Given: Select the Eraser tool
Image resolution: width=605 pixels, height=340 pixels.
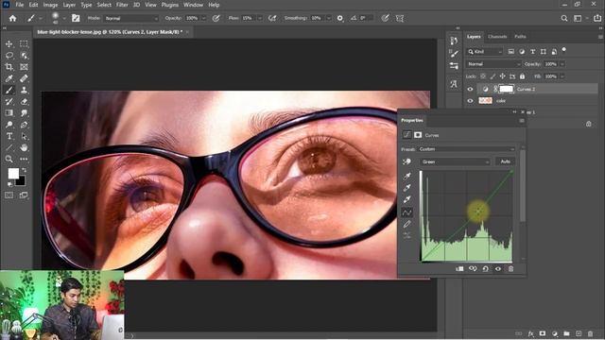Looking at the screenshot, I should (x=24, y=102).
